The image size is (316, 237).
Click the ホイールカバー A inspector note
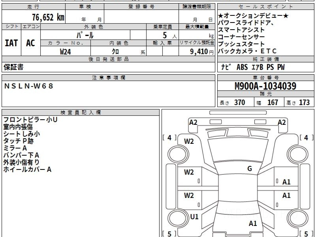pyautogui.click(x=27, y=169)
